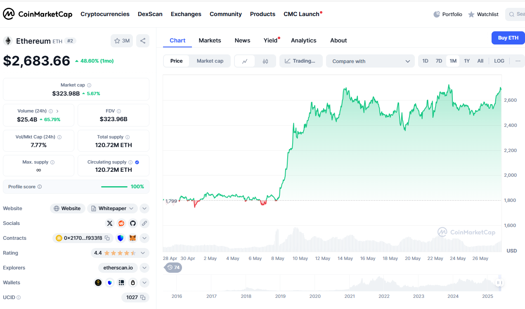Click the Ethereum diamond logo
Viewport: 525px width, 309px height.
tap(8, 41)
